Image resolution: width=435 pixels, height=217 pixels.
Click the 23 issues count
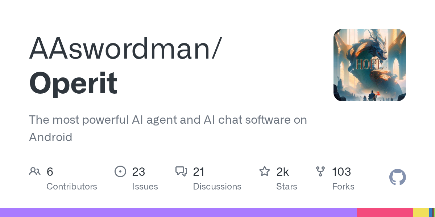click(138, 172)
